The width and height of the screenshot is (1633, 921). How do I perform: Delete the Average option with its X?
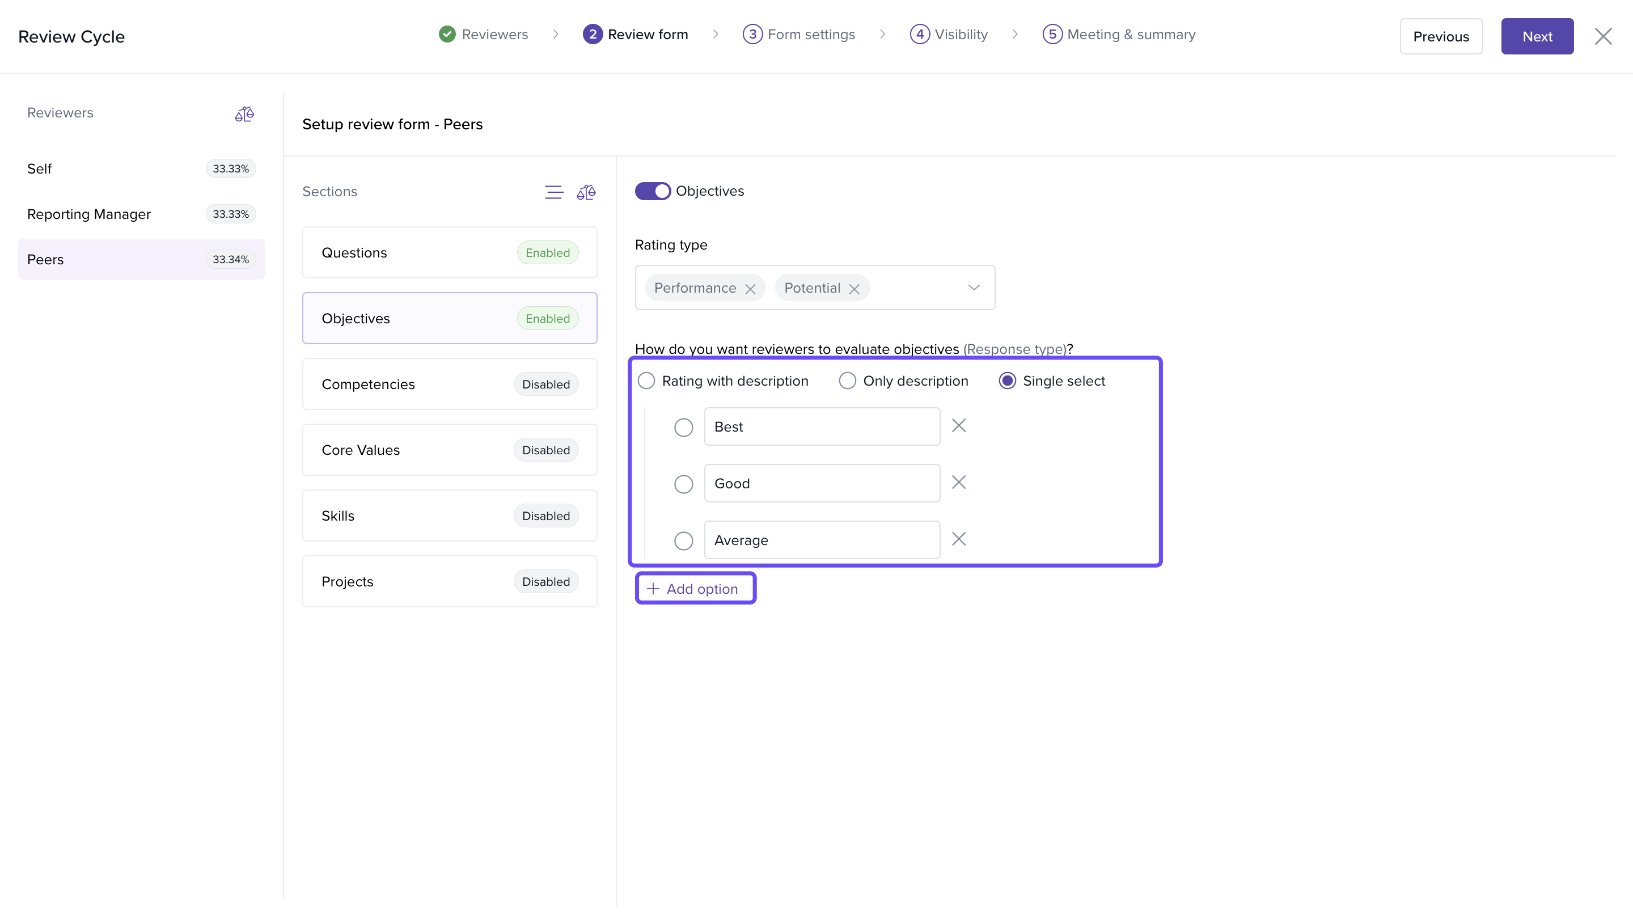point(958,539)
